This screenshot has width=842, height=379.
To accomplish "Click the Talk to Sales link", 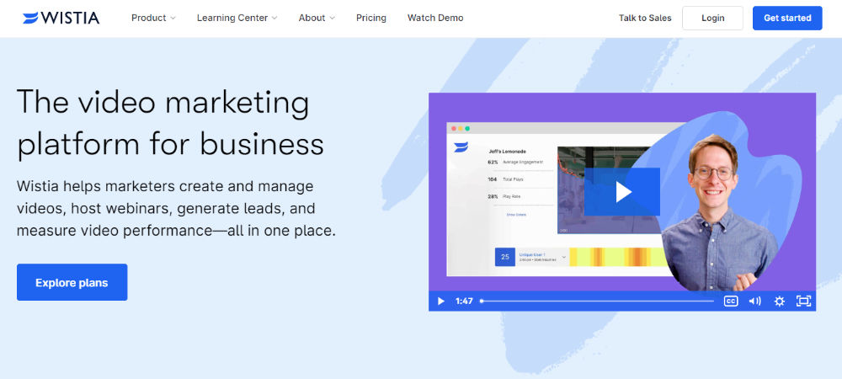I will [645, 18].
